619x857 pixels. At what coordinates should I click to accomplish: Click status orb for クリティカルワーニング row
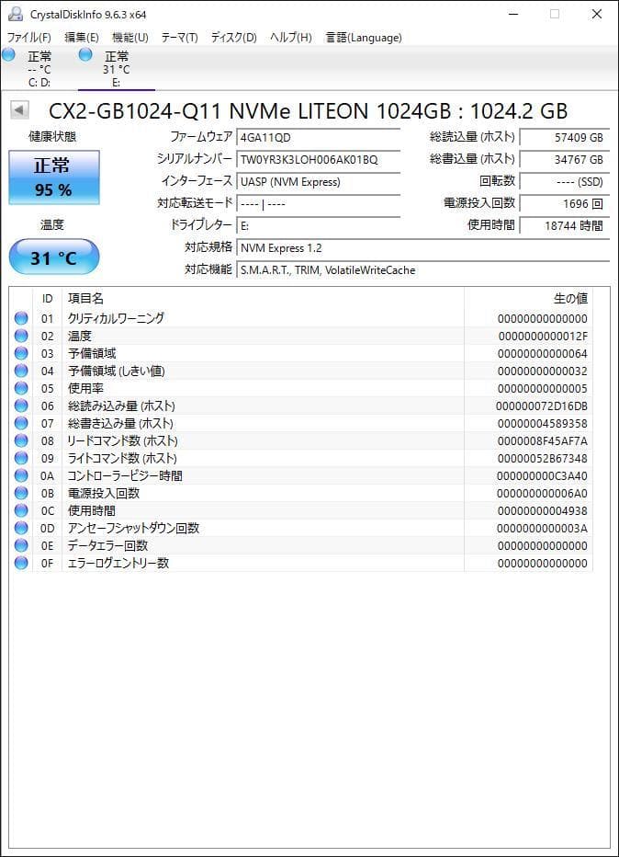point(21,317)
